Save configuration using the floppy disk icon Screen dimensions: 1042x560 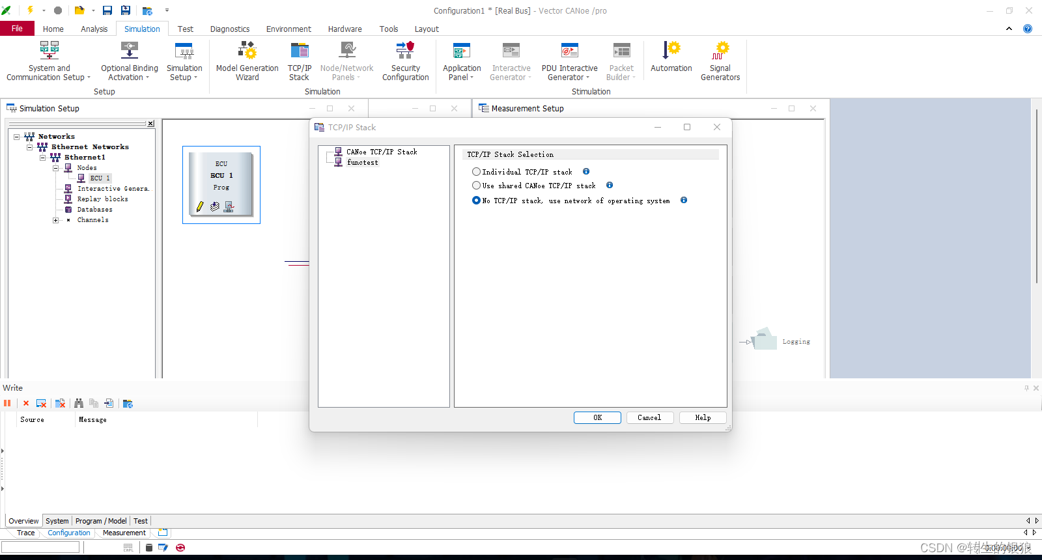[x=107, y=10]
